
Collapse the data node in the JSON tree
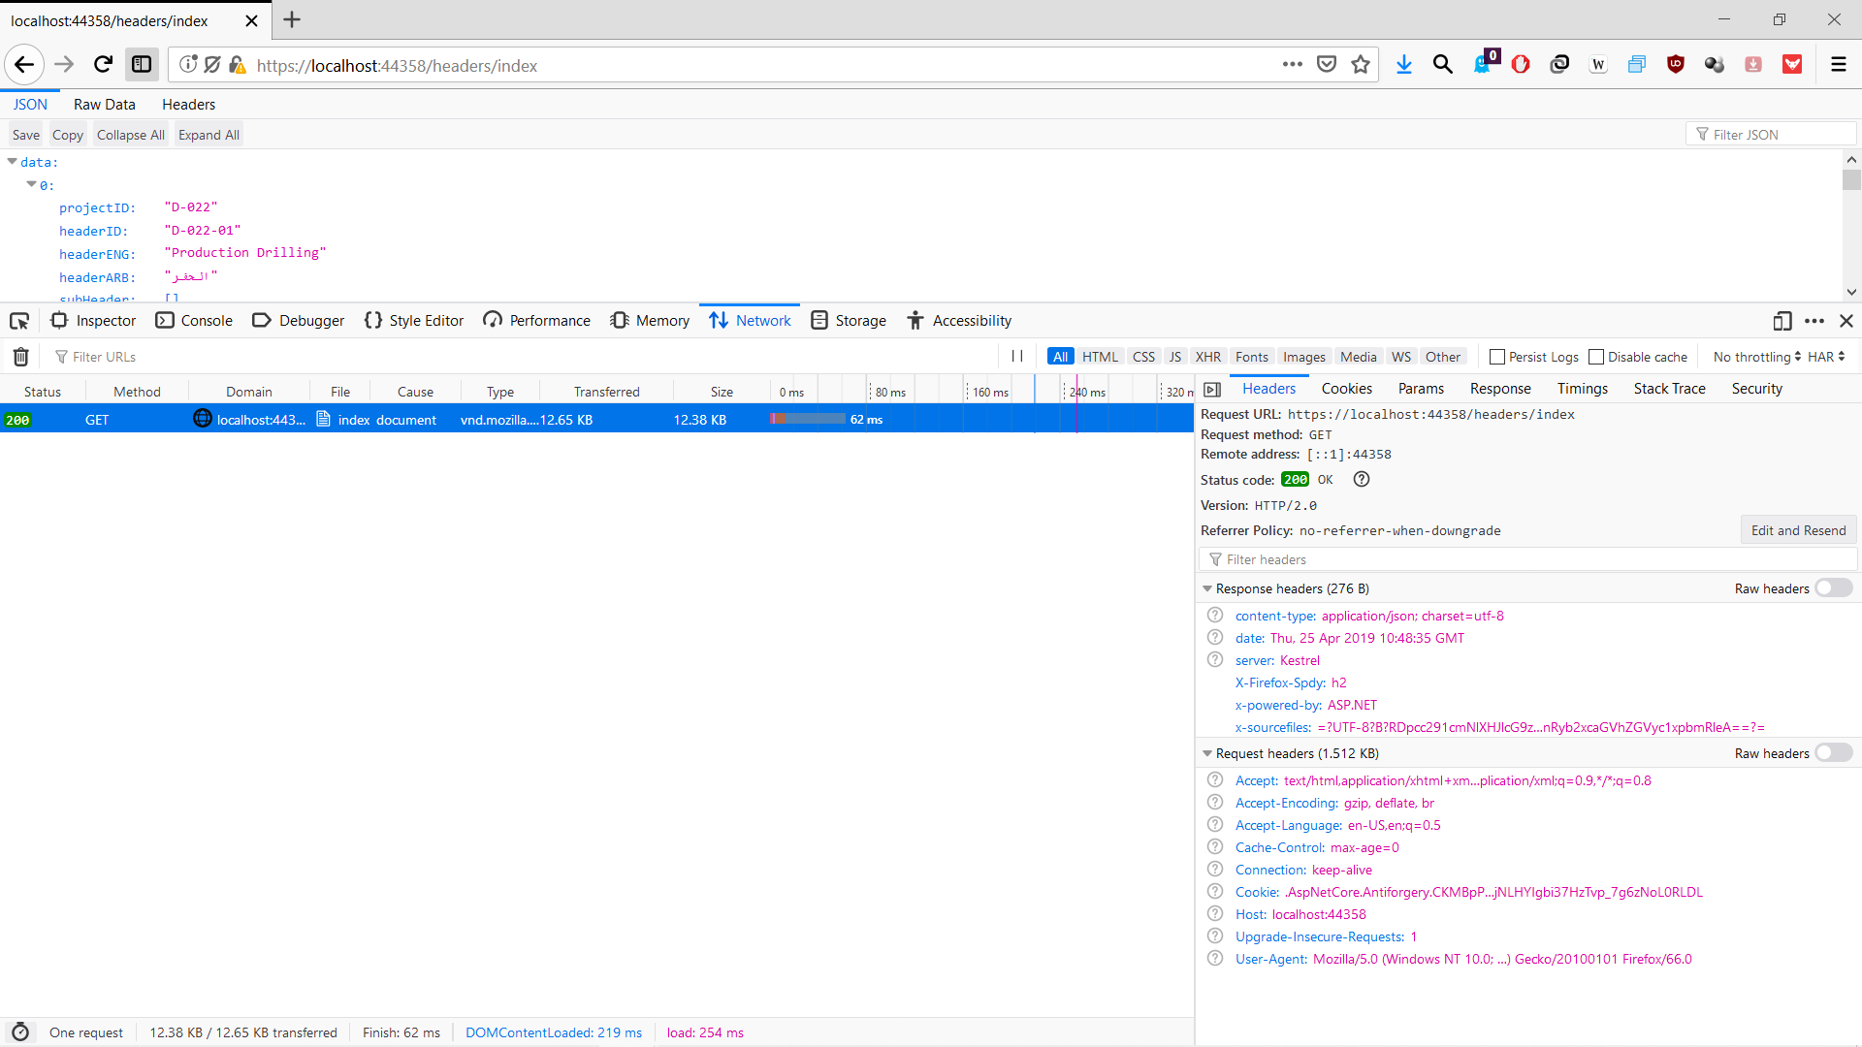point(13,162)
